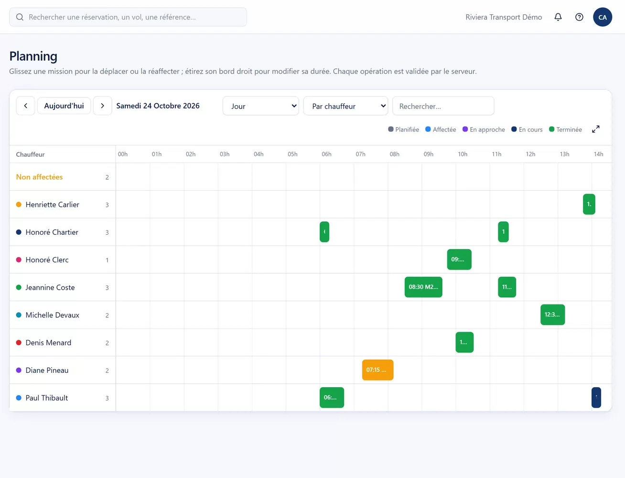
Task: Open the help question mark icon
Action: [x=579, y=17]
